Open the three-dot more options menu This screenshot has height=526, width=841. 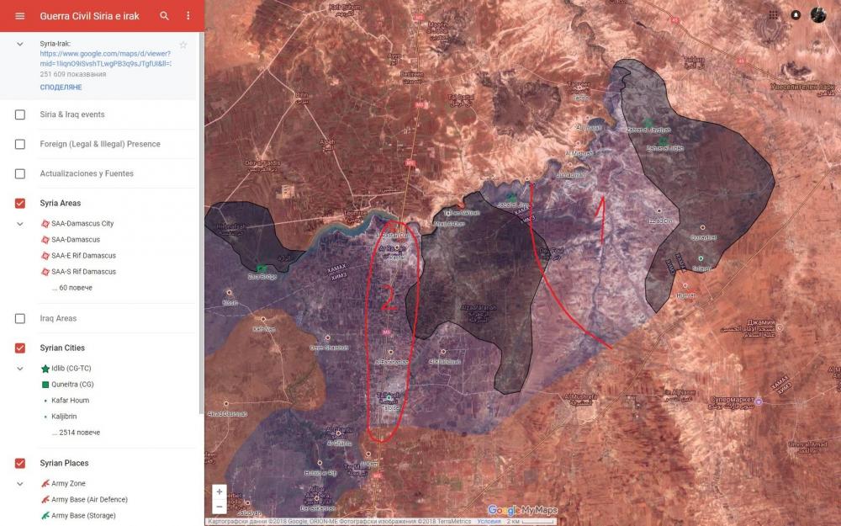pyautogui.click(x=188, y=16)
